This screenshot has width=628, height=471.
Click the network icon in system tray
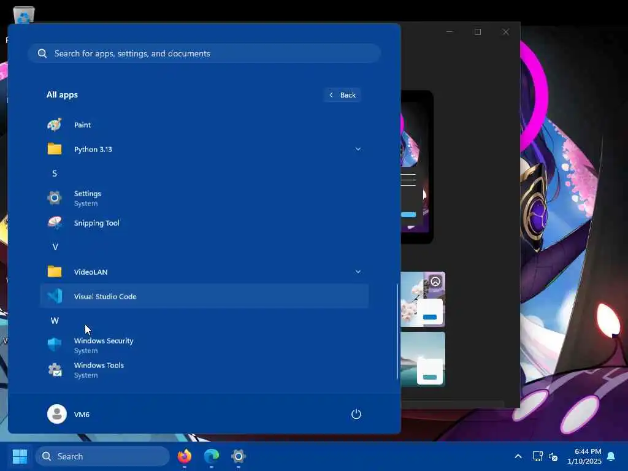click(x=537, y=456)
